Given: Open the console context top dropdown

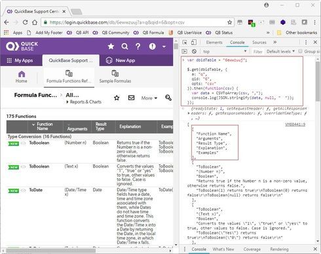Looking at the screenshot, I should click(x=225, y=52).
